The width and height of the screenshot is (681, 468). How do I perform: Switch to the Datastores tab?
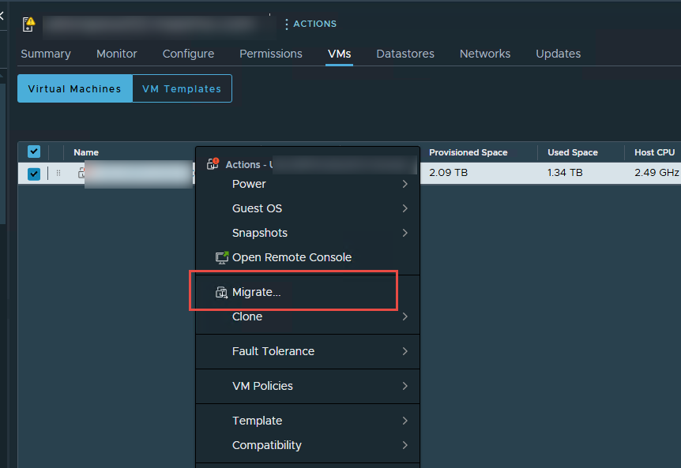pyautogui.click(x=405, y=54)
